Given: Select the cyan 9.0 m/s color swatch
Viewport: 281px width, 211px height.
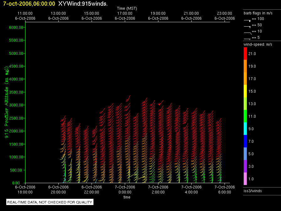Looking at the screenshot, I should 245,129.
